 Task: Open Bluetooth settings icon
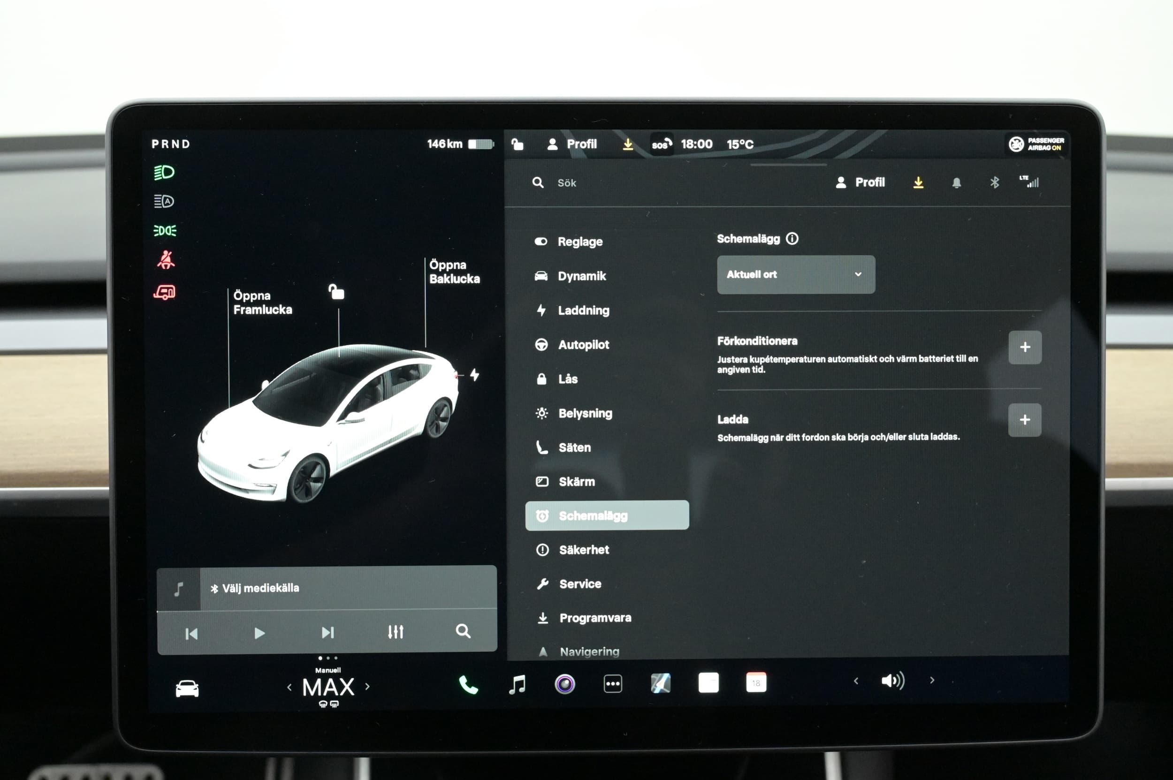click(994, 182)
